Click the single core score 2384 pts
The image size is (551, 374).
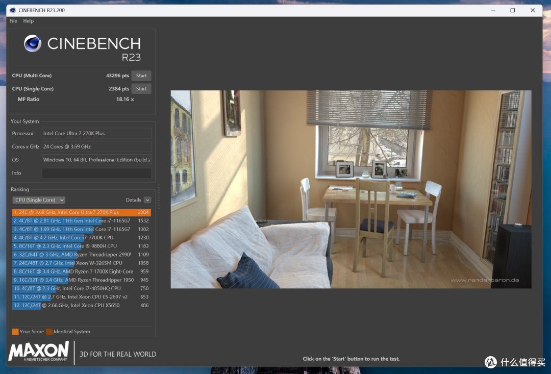click(119, 89)
